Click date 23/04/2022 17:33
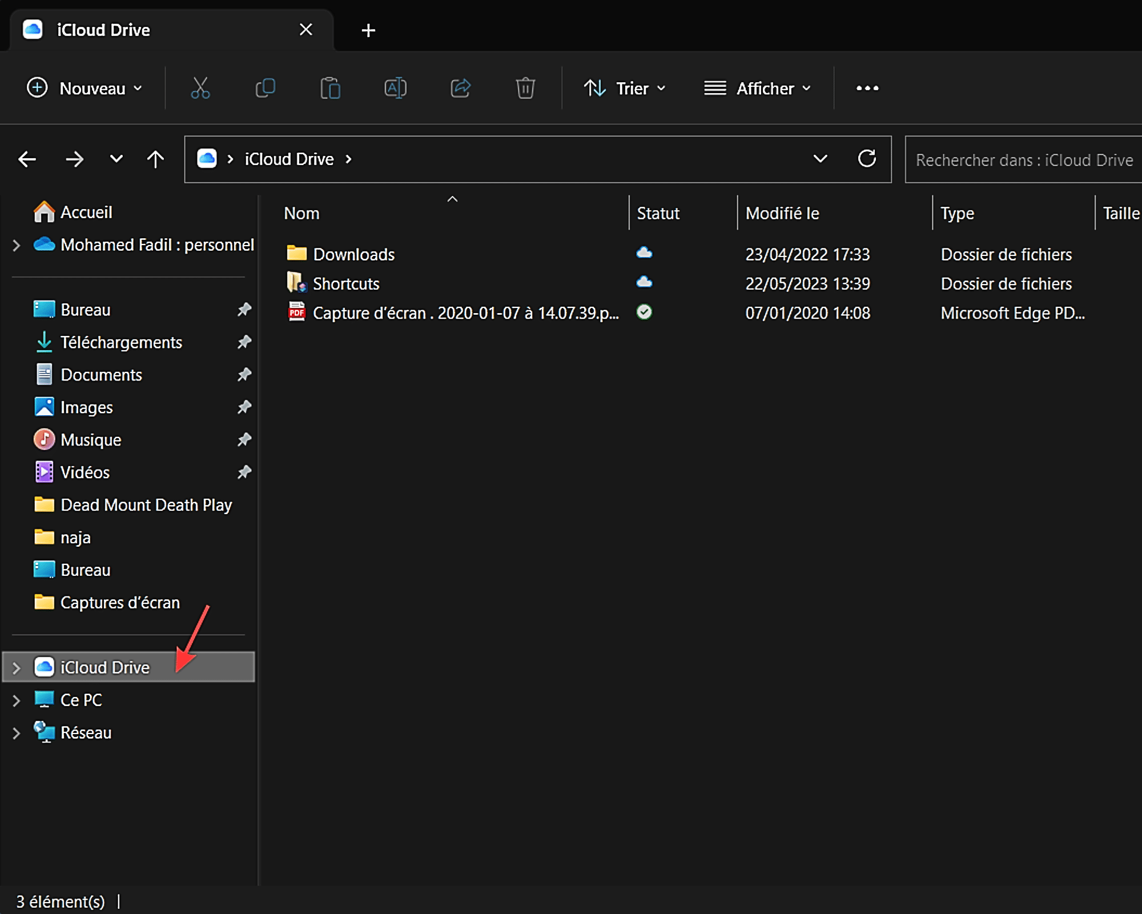Viewport: 1142px width, 914px height. pyautogui.click(x=807, y=254)
